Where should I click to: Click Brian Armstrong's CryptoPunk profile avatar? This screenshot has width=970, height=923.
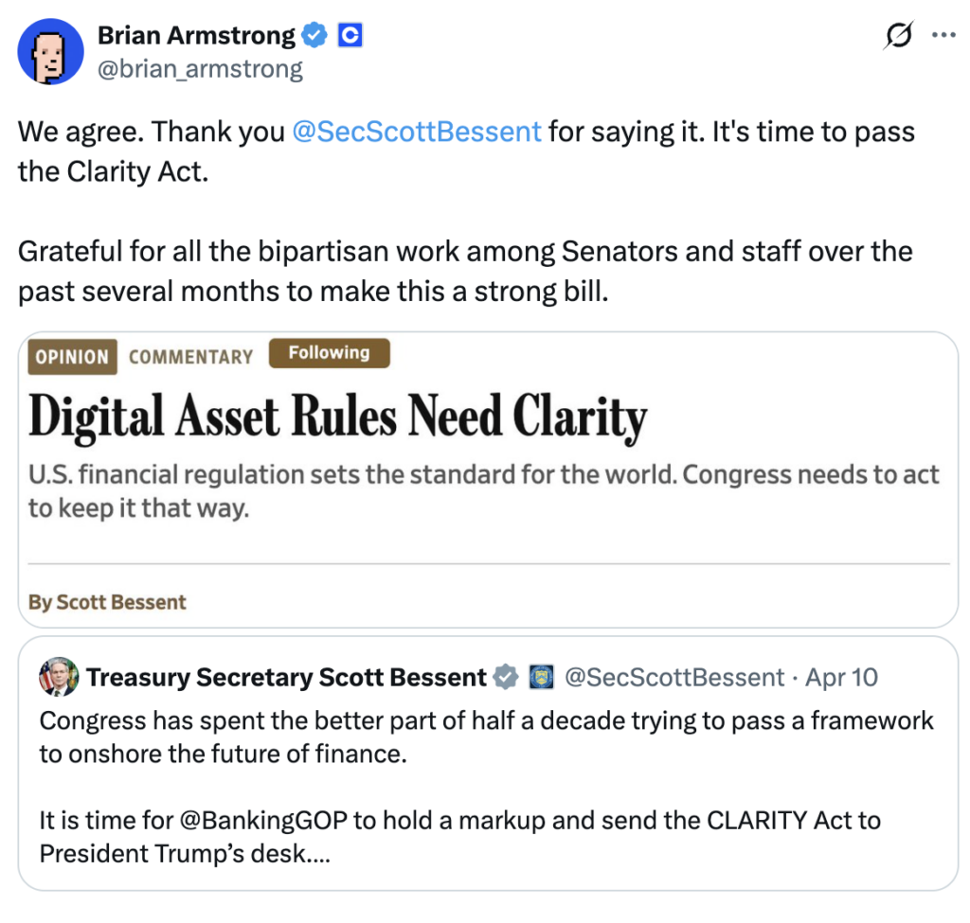click(49, 51)
